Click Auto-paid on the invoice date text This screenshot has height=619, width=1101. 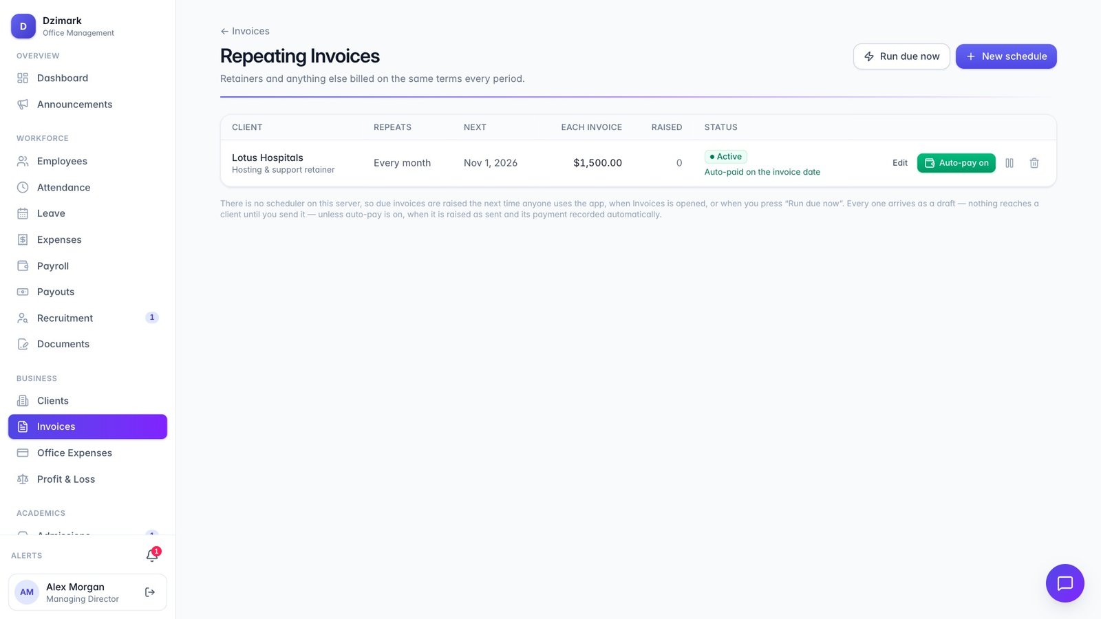click(x=762, y=172)
